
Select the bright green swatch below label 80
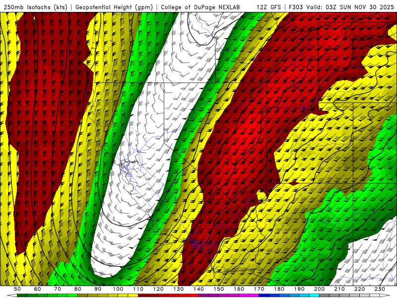[73, 296]
